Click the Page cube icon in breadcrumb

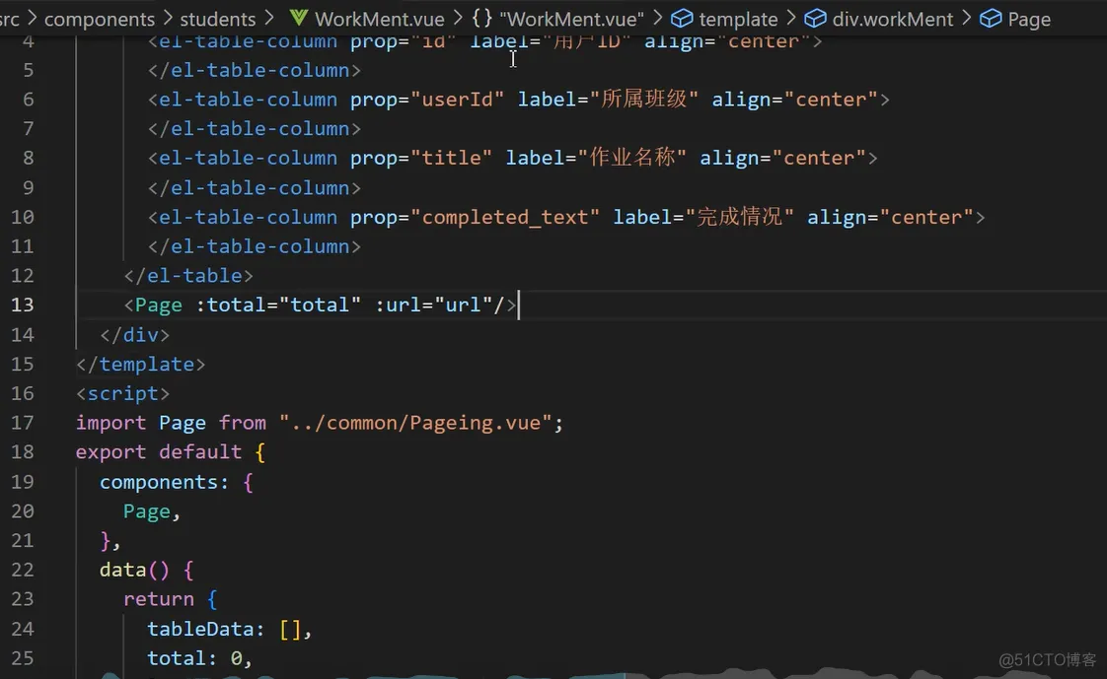(991, 19)
